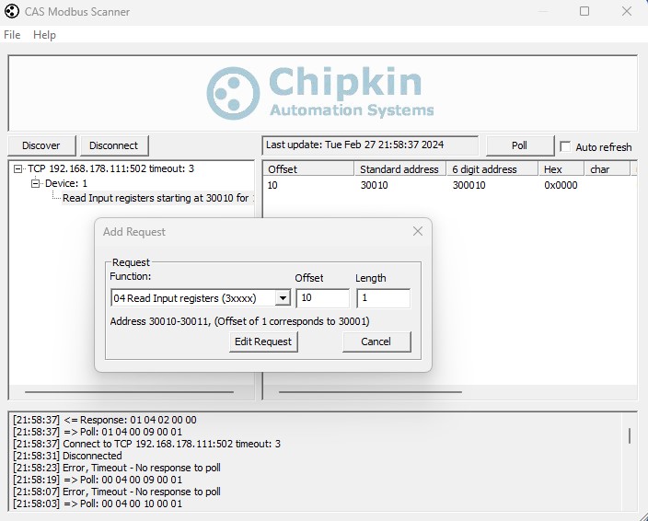
Task: Click Cancel in Add Request dialog
Action: tap(376, 342)
